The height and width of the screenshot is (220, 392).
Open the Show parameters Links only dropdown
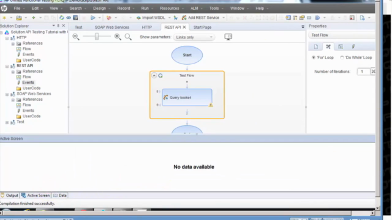pyautogui.click(x=194, y=37)
